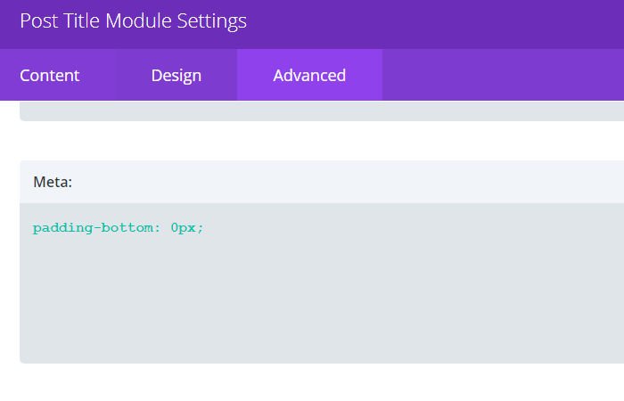Open the Design tab
624x401 pixels.
point(176,76)
